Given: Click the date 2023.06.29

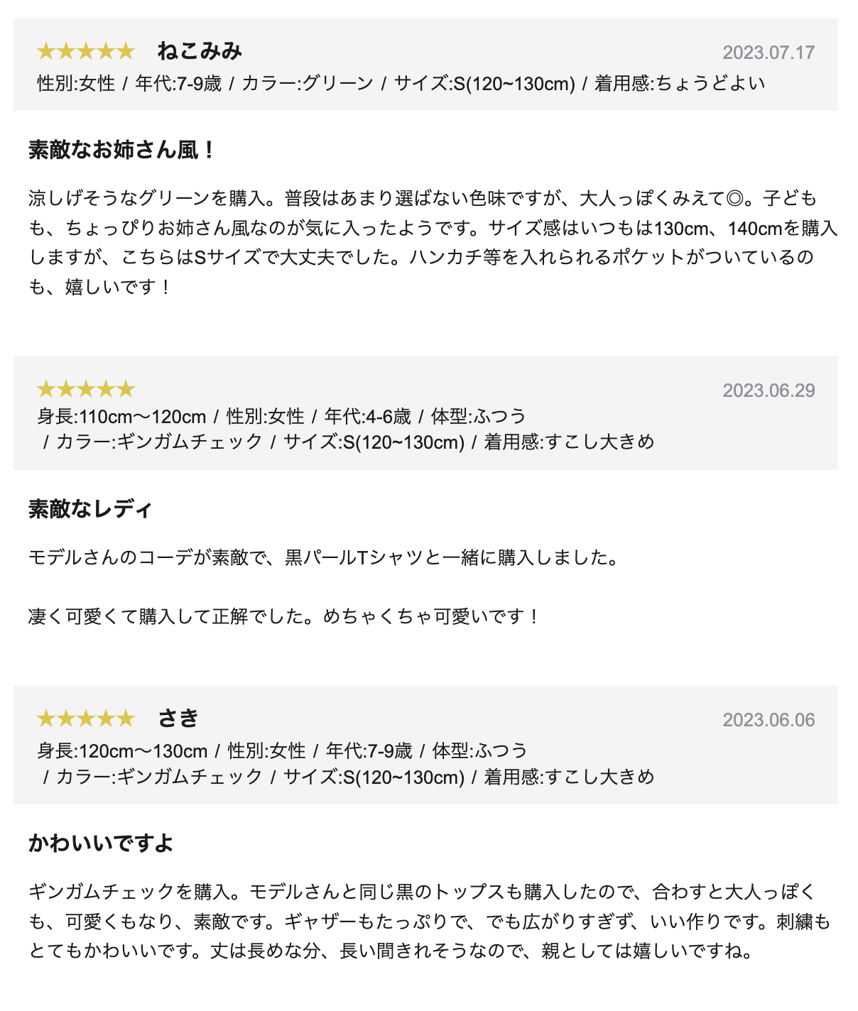Looking at the screenshot, I should pyautogui.click(x=769, y=390).
